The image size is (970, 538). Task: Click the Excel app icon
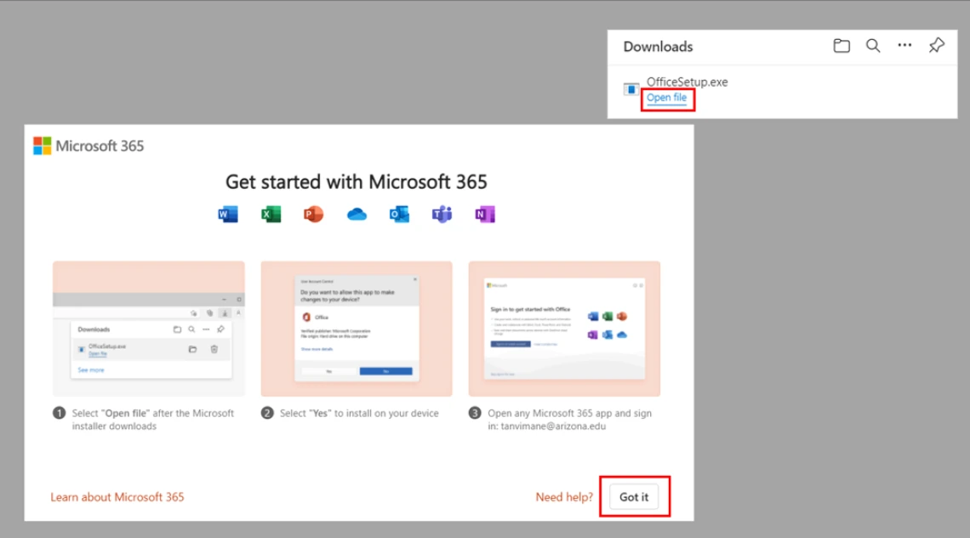coord(271,215)
